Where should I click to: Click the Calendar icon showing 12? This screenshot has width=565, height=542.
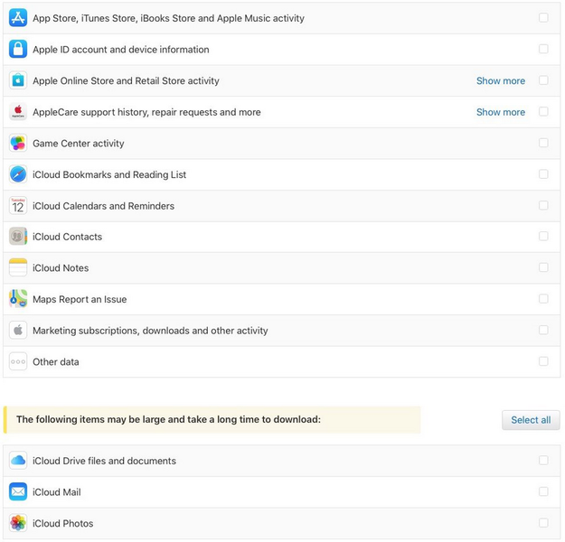pos(18,206)
